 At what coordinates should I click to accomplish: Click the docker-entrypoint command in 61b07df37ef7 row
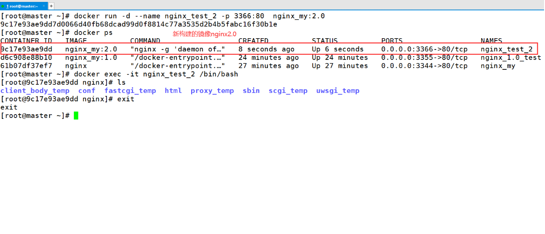click(177, 66)
